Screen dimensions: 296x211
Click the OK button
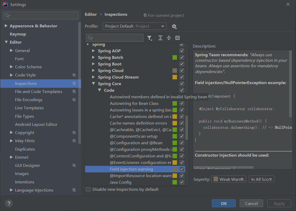[224, 203]
